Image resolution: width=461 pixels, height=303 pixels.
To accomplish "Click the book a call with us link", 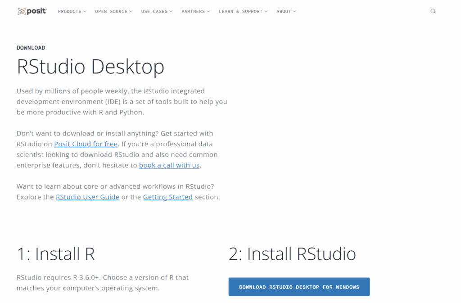I will tap(169, 165).
